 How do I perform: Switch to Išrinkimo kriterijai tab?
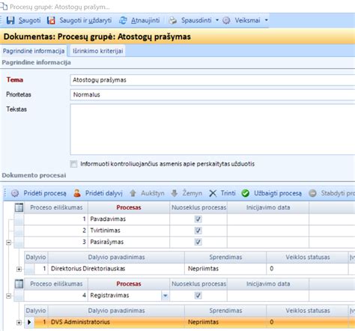(98, 51)
